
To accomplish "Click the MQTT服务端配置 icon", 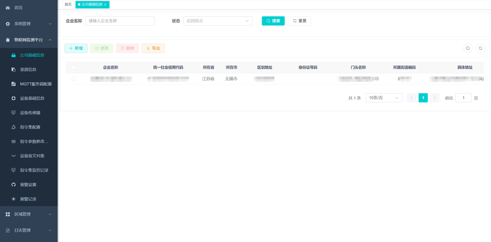I will click(x=14, y=84).
